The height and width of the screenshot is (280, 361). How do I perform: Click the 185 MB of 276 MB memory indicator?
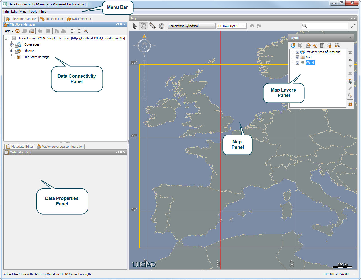336,274
